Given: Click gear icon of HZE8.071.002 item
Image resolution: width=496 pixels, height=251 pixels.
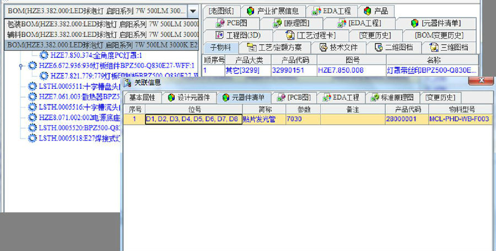Looking at the screenshot, I should click(x=33, y=118).
